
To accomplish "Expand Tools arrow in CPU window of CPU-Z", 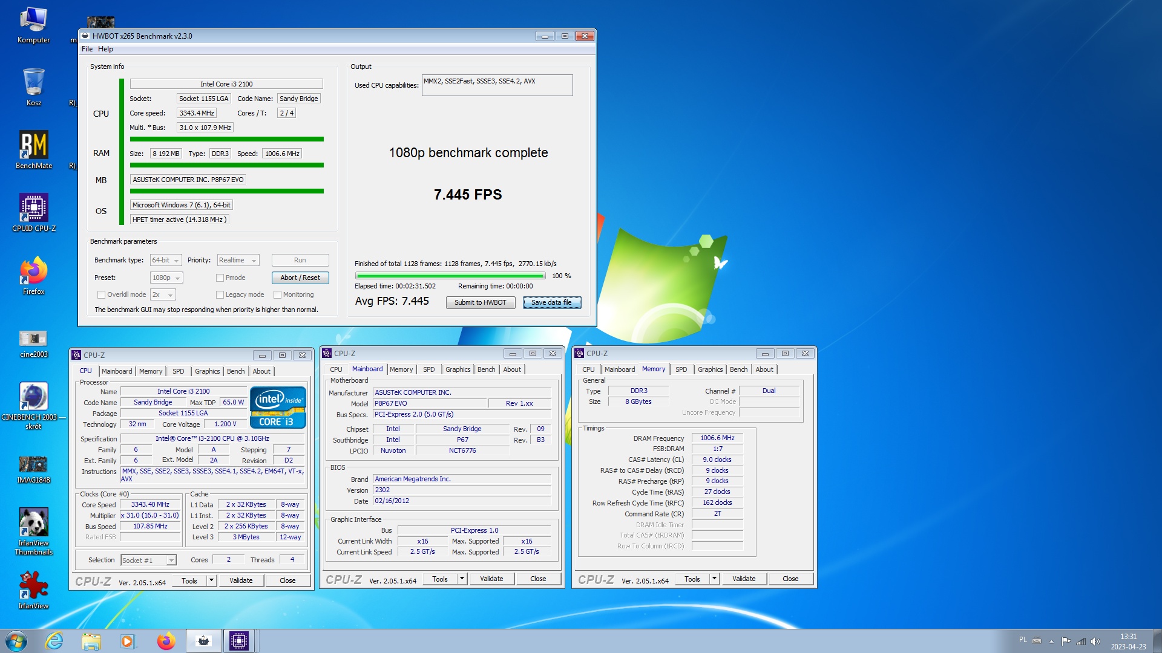I will pos(211,580).
